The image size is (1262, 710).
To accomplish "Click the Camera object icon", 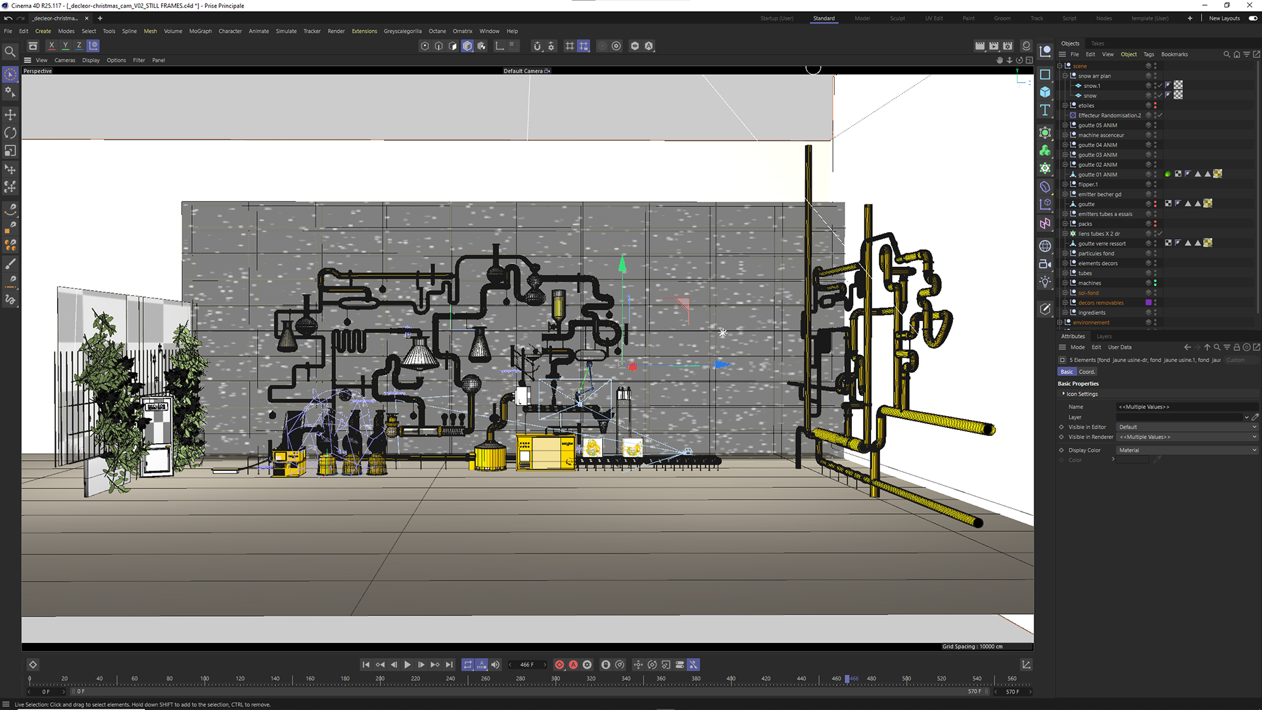I will [x=1045, y=264].
